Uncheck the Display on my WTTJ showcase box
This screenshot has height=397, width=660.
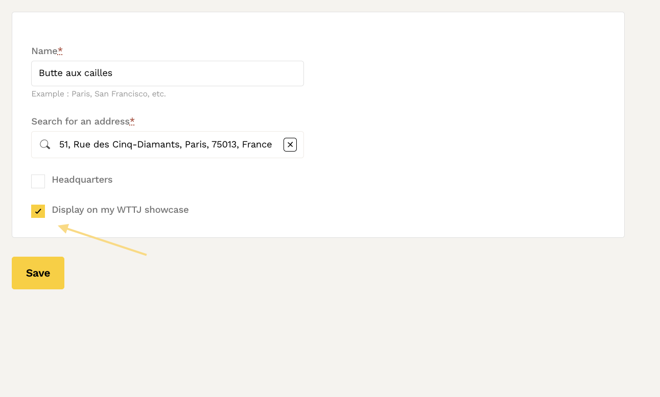coord(38,211)
